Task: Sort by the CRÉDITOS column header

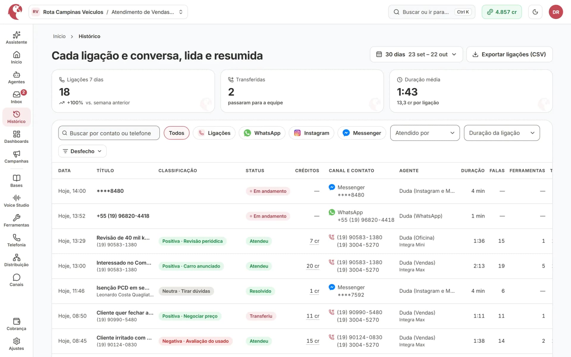Action: [x=307, y=170]
